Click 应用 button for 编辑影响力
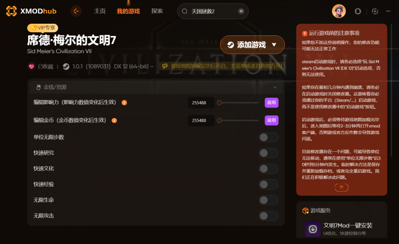 [x=272, y=103]
